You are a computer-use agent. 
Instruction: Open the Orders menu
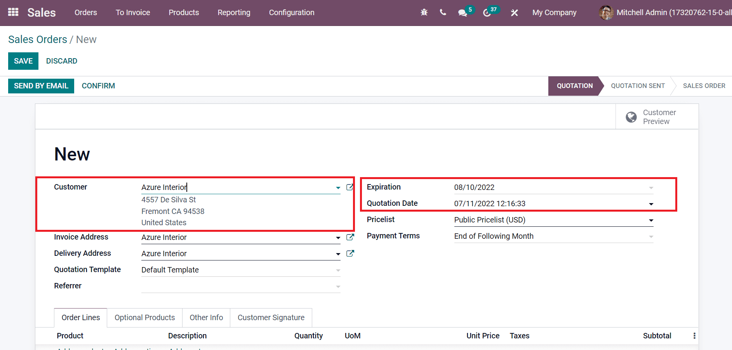coord(86,12)
